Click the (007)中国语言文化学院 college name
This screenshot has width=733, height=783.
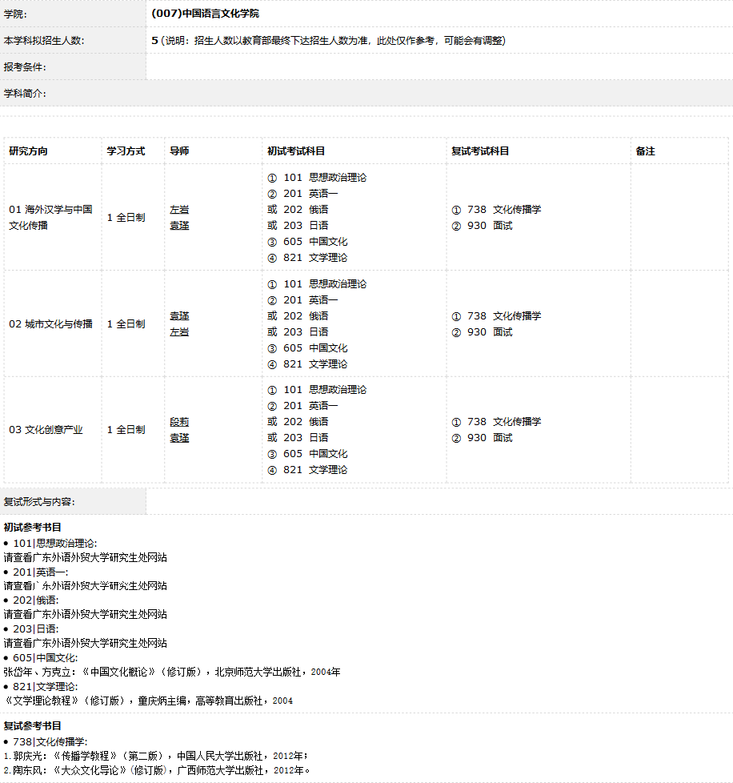point(205,14)
